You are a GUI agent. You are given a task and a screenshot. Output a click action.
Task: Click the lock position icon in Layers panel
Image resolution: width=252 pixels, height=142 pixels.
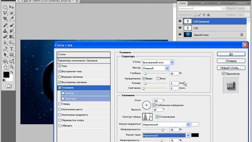point(204,15)
